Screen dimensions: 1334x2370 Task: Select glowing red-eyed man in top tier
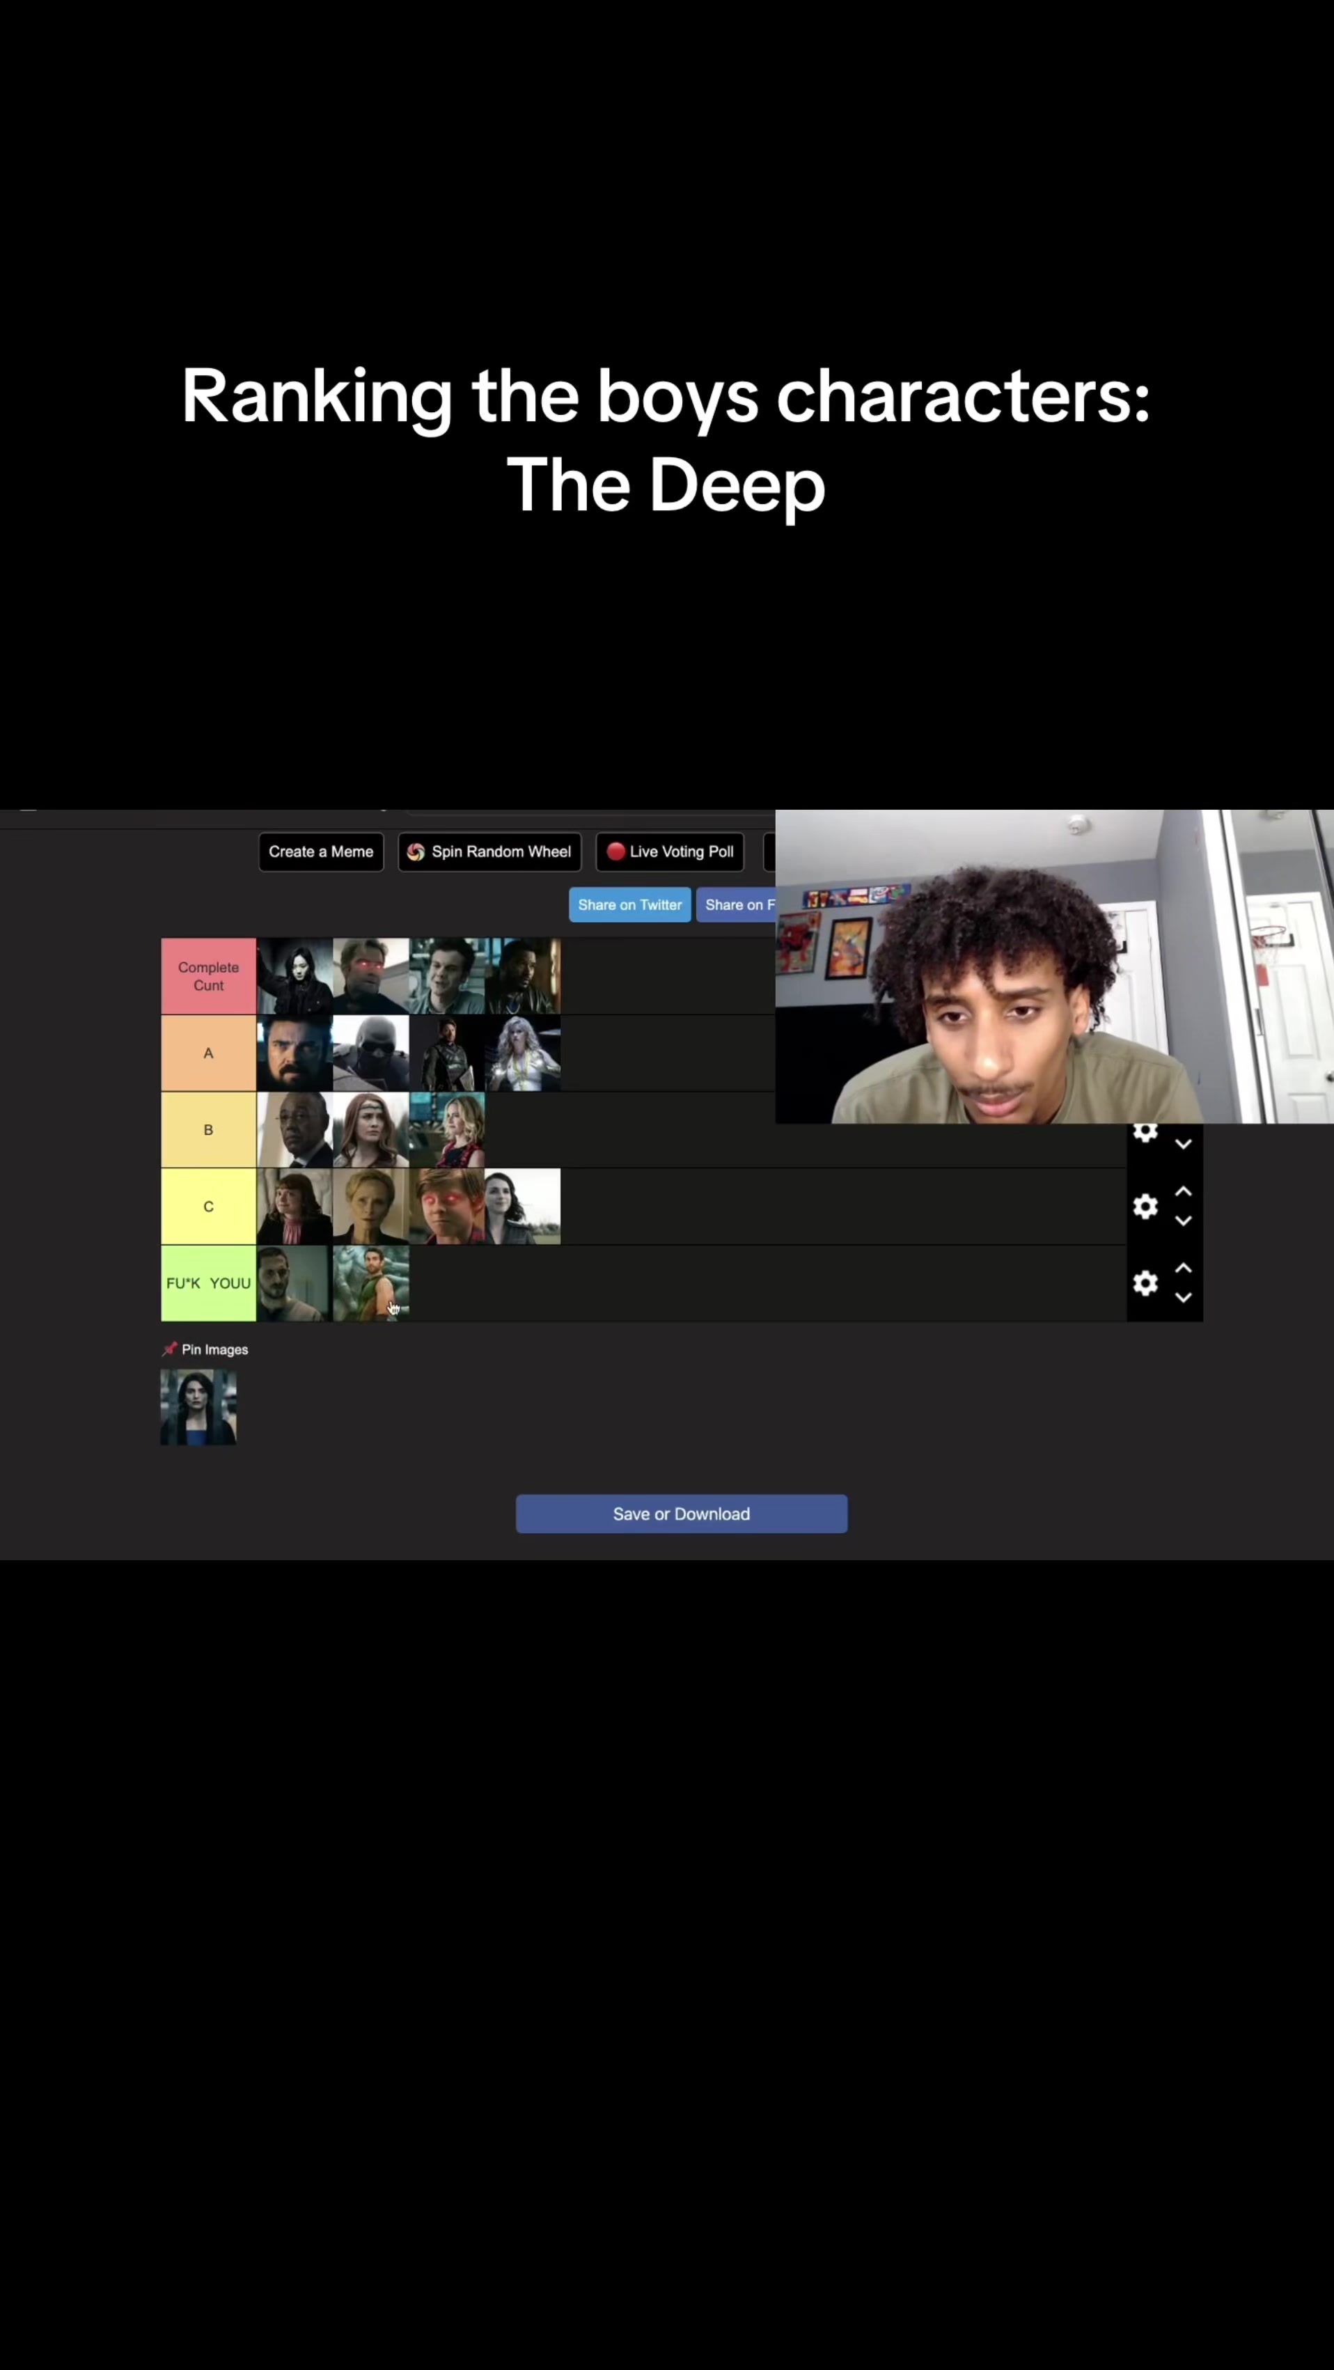(x=371, y=976)
